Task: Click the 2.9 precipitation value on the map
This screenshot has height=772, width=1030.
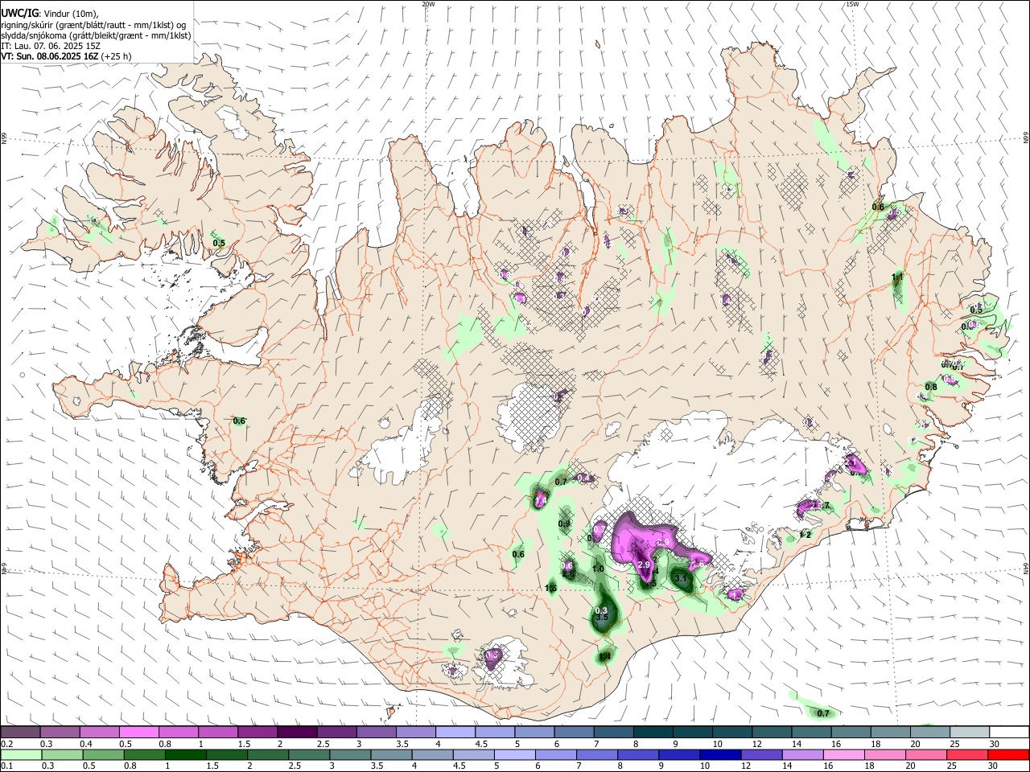Action: tap(644, 565)
